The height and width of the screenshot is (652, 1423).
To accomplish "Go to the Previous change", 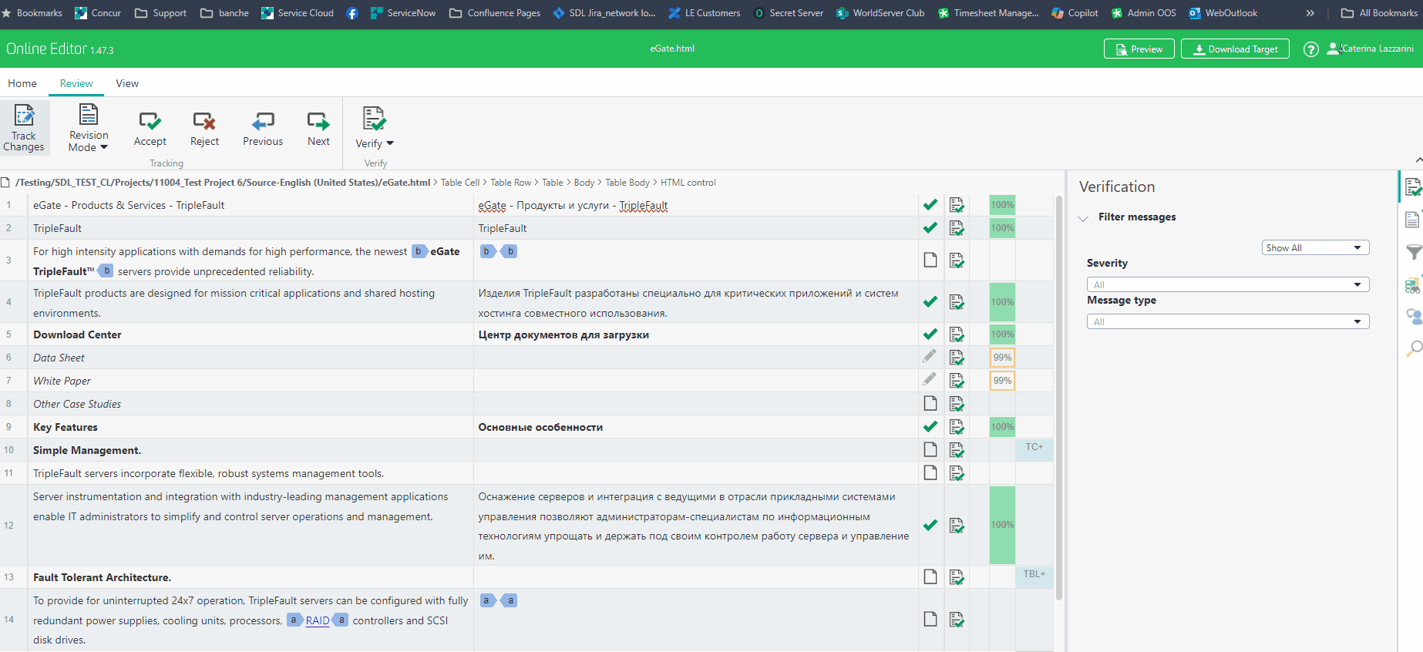I will [263, 128].
